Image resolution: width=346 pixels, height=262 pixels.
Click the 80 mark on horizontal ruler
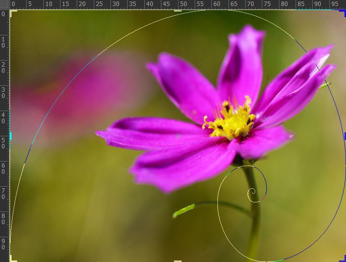click(x=283, y=5)
